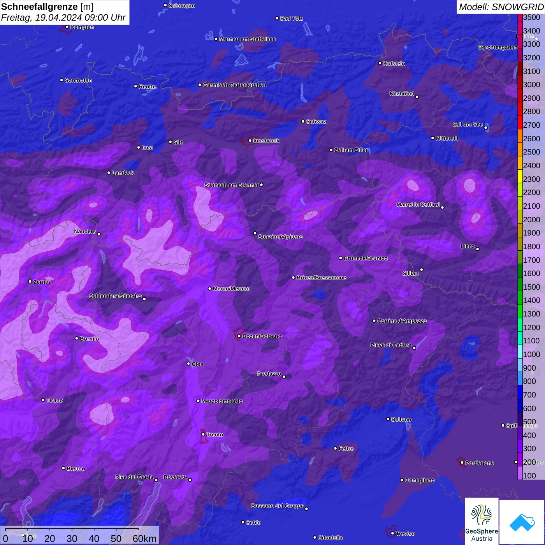Click the Predazzo label
Image resolution: width=545 pixels, height=545 pixels.
coord(269,374)
